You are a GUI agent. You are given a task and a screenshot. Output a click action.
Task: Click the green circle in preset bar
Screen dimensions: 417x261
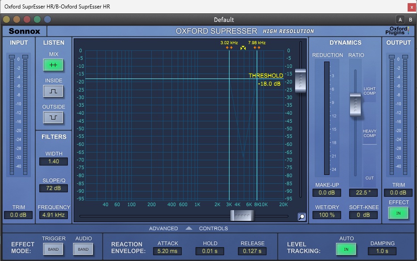(x=37, y=19)
